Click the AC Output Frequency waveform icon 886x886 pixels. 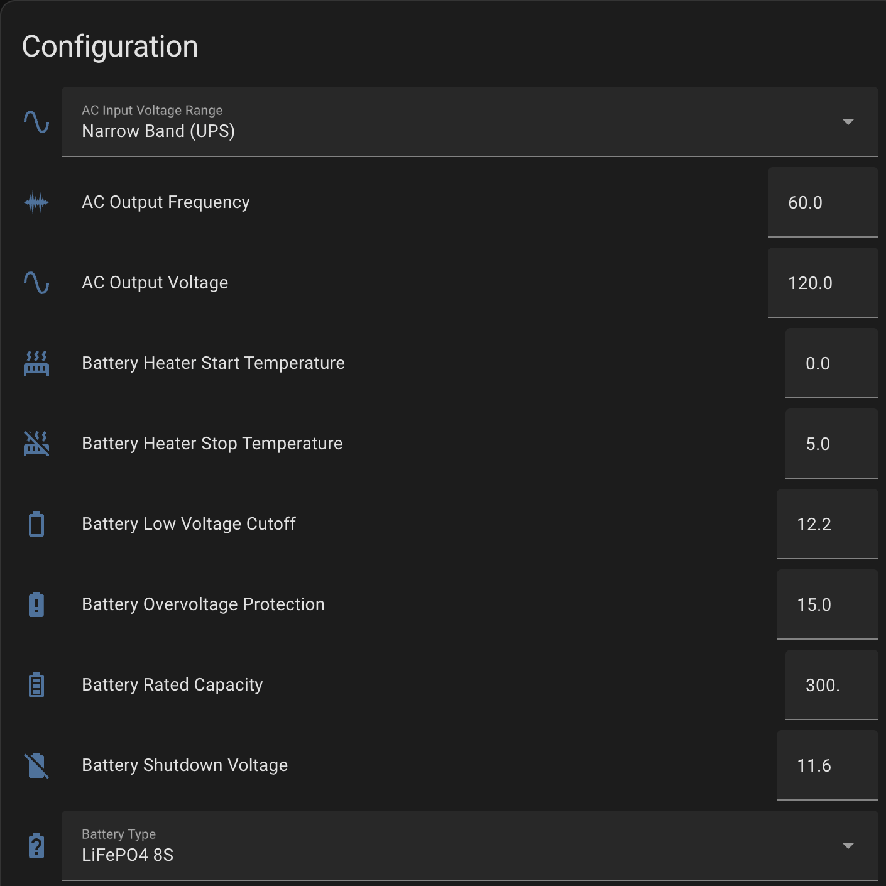coord(36,202)
